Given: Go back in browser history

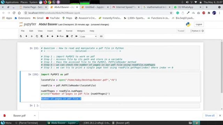Looking at the screenshot, I should point(3,13).
